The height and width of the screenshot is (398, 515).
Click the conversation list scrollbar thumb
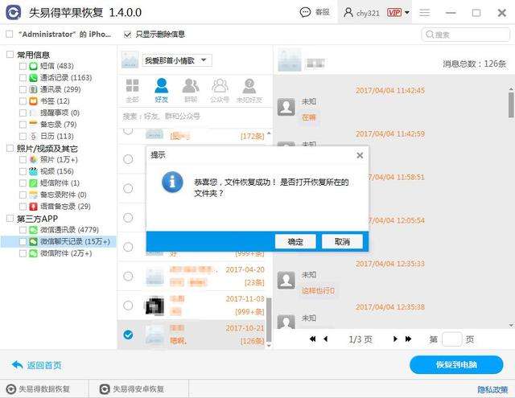[x=269, y=319]
